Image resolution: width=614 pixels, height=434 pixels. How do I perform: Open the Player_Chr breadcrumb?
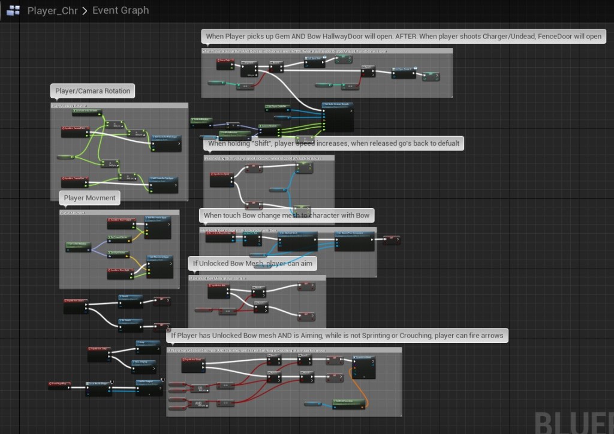(52, 10)
